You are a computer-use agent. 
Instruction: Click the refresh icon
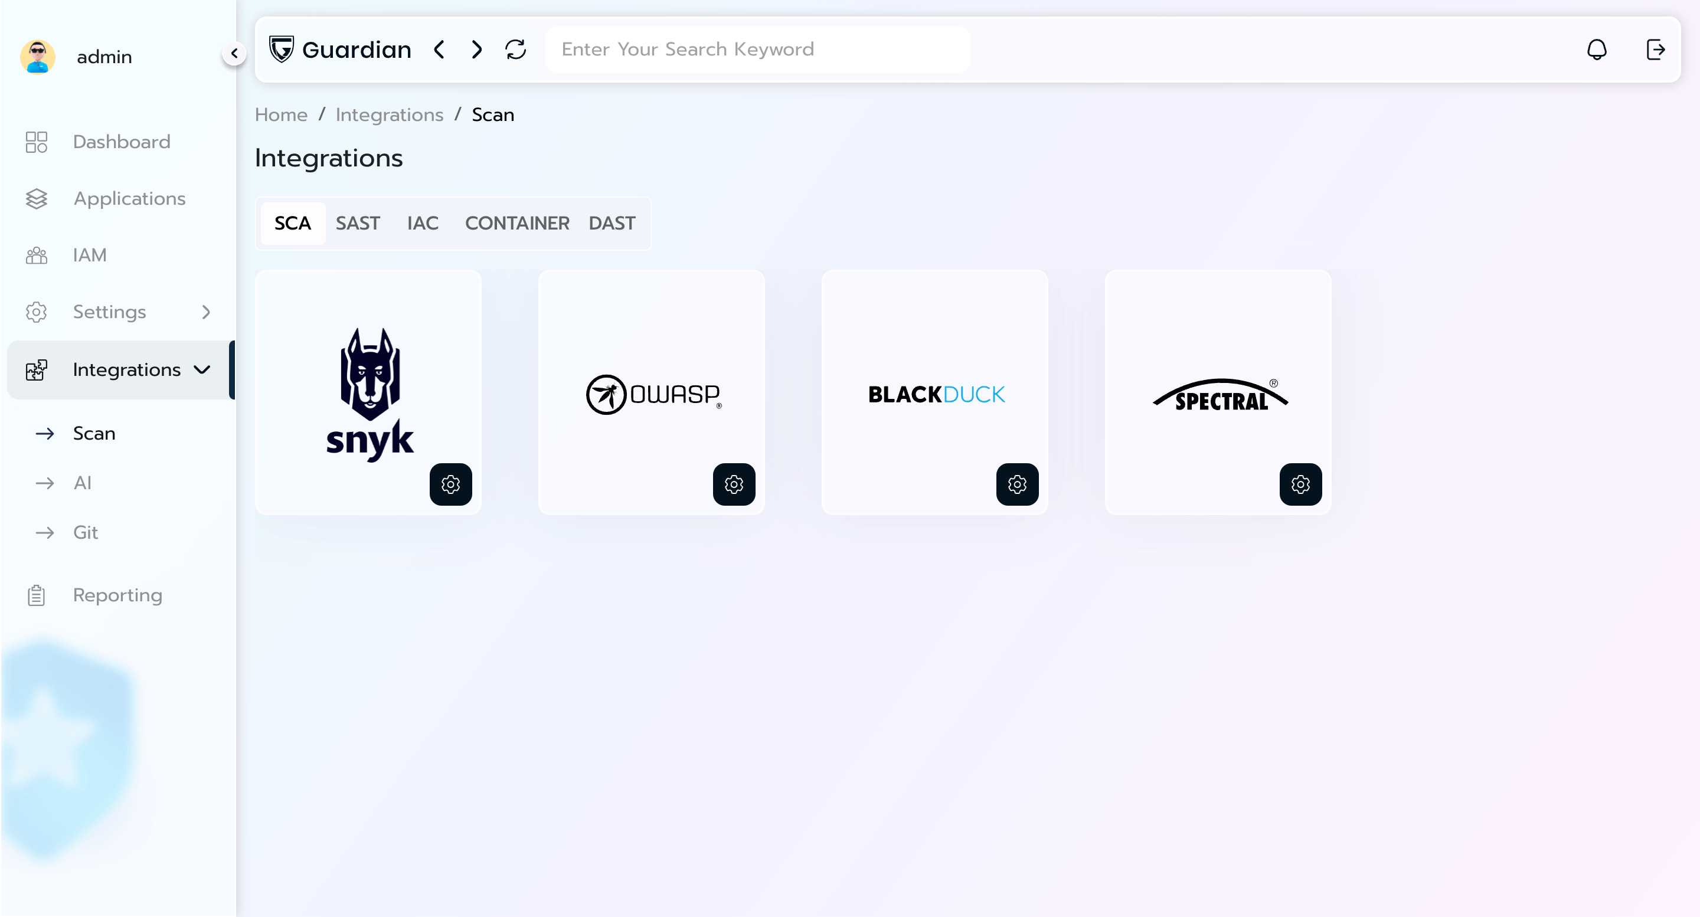point(515,50)
